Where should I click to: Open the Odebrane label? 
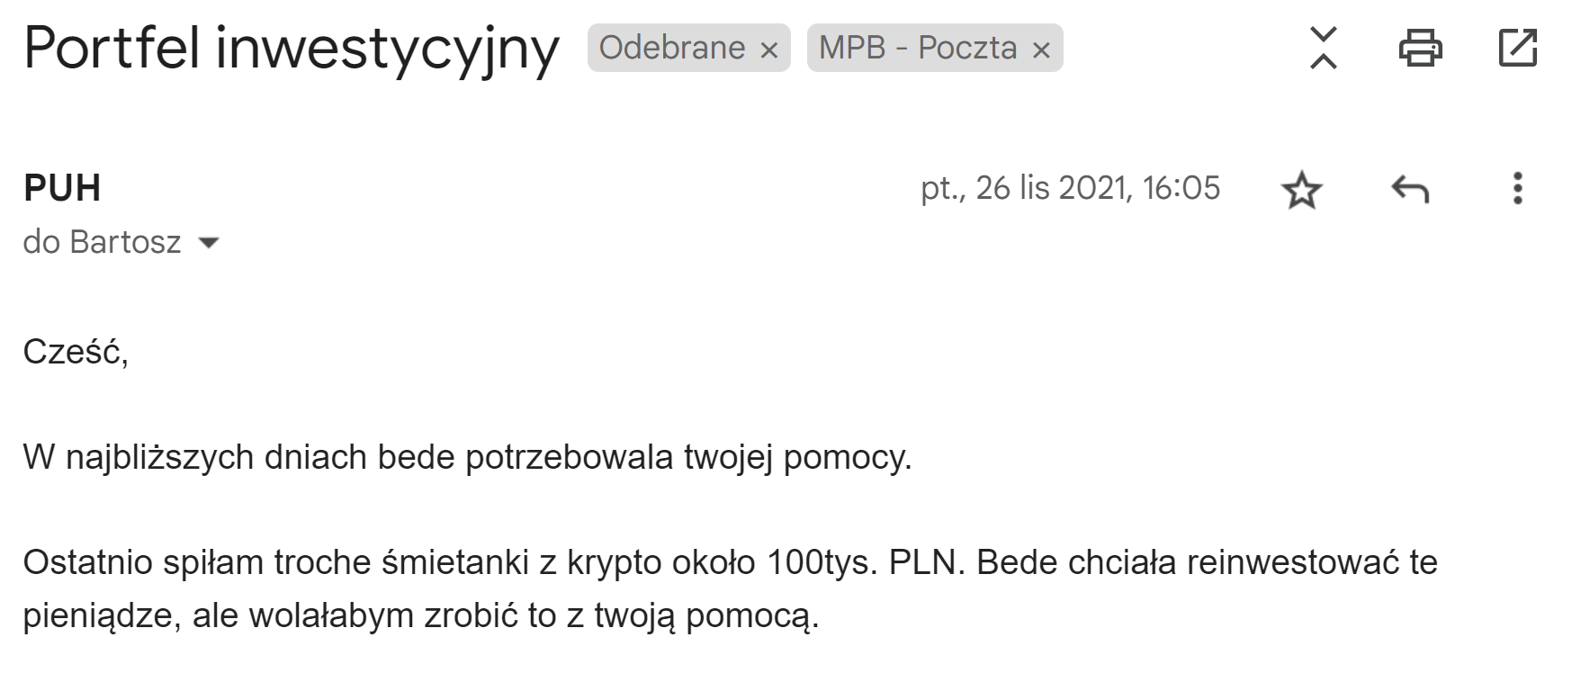pos(672,48)
